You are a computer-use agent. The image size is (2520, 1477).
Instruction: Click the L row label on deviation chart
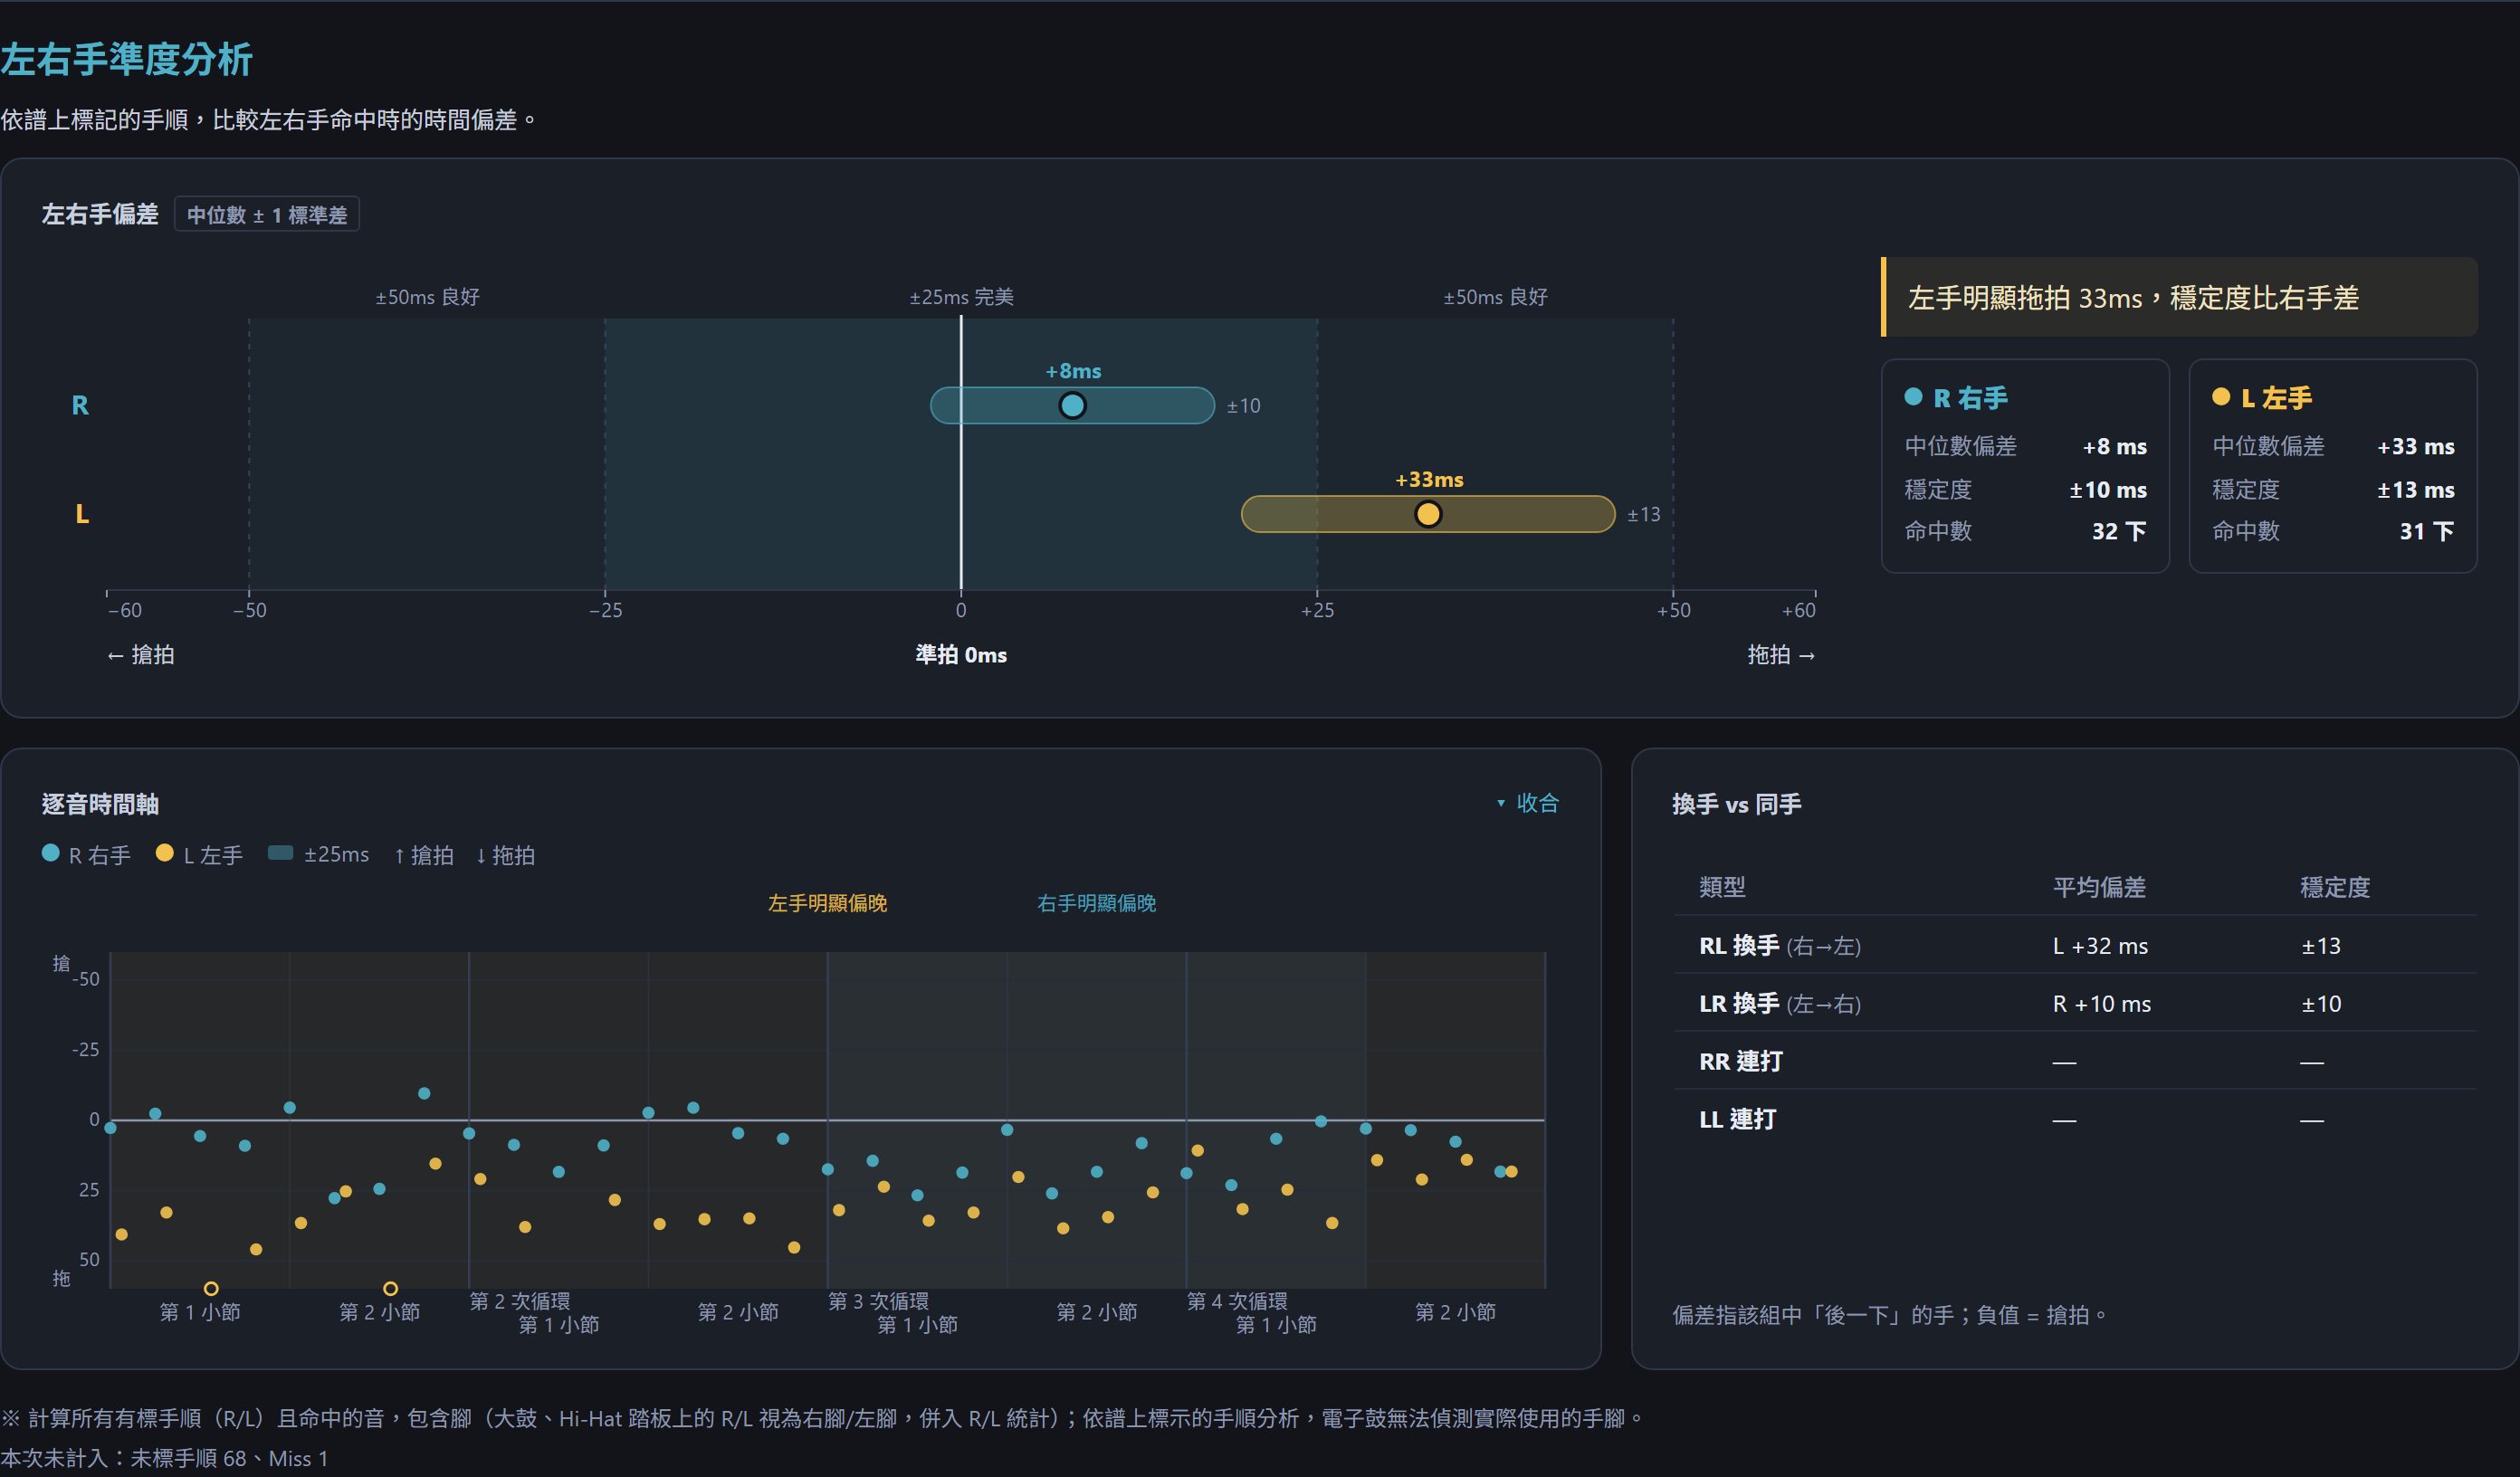(x=82, y=514)
